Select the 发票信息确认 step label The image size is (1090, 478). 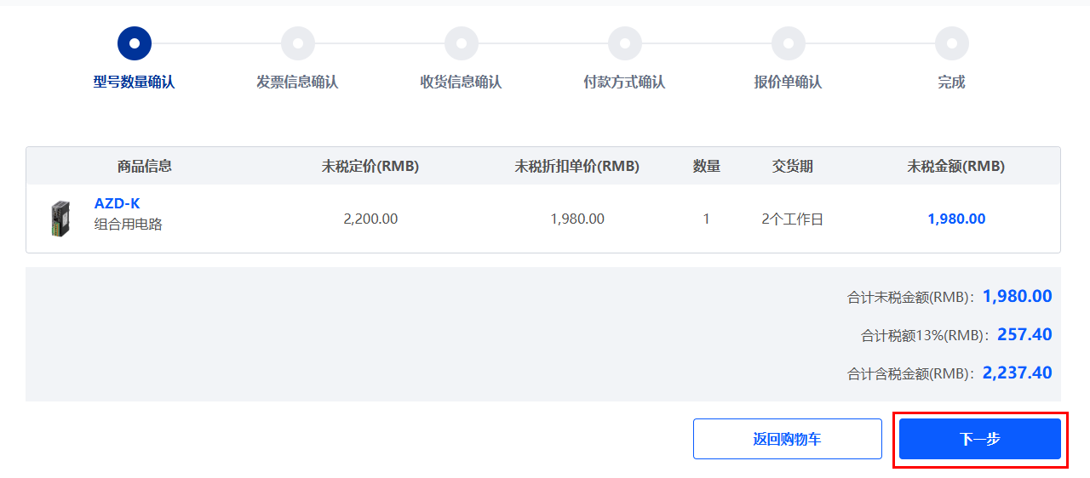(298, 83)
